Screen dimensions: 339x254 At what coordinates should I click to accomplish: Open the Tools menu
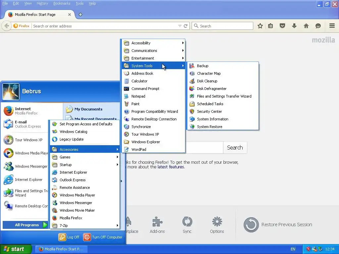point(79,3)
